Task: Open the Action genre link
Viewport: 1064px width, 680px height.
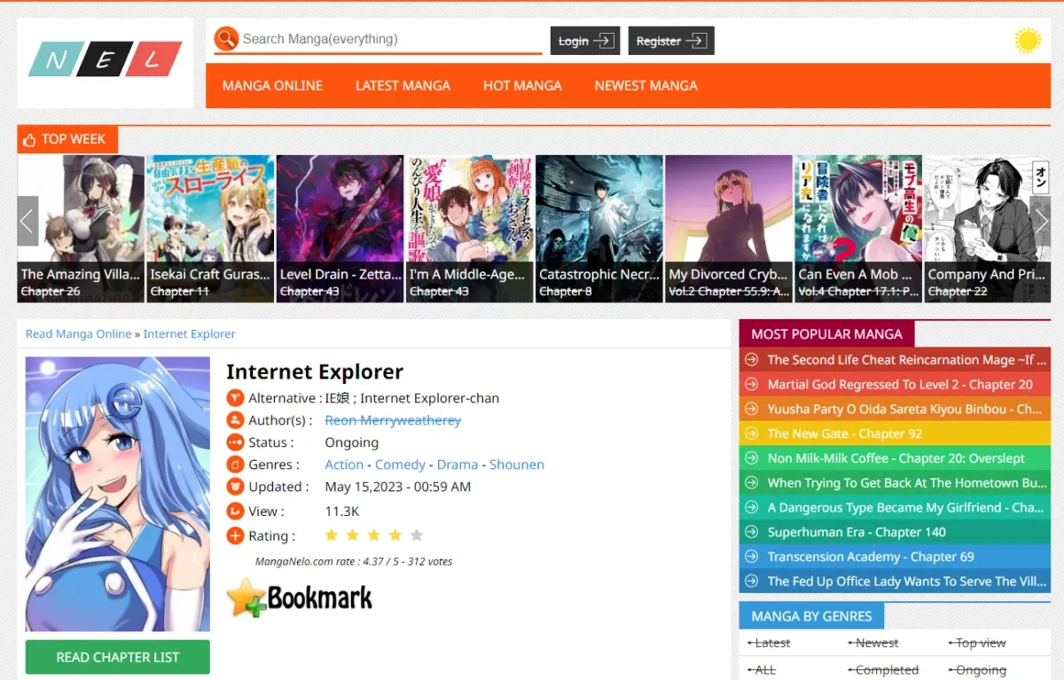Action: (344, 465)
